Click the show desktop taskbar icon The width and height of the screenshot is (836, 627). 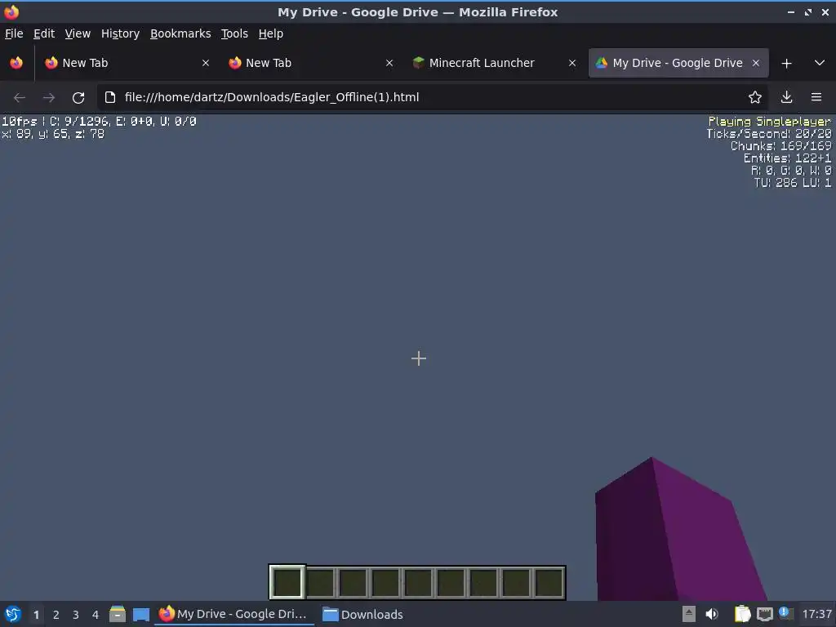(140, 614)
